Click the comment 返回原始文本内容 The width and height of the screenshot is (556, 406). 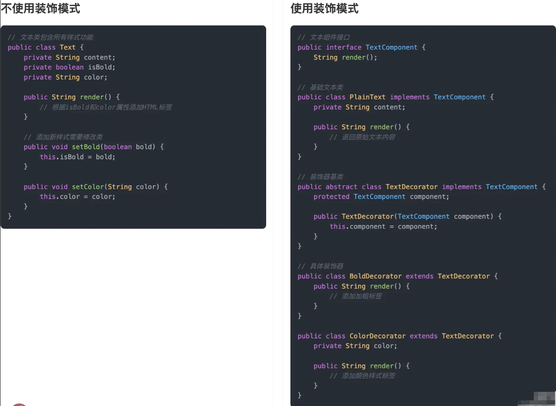pyautogui.click(x=362, y=137)
